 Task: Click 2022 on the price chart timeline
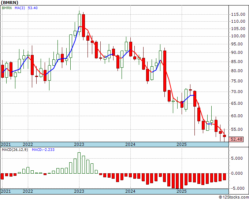pos(28,144)
